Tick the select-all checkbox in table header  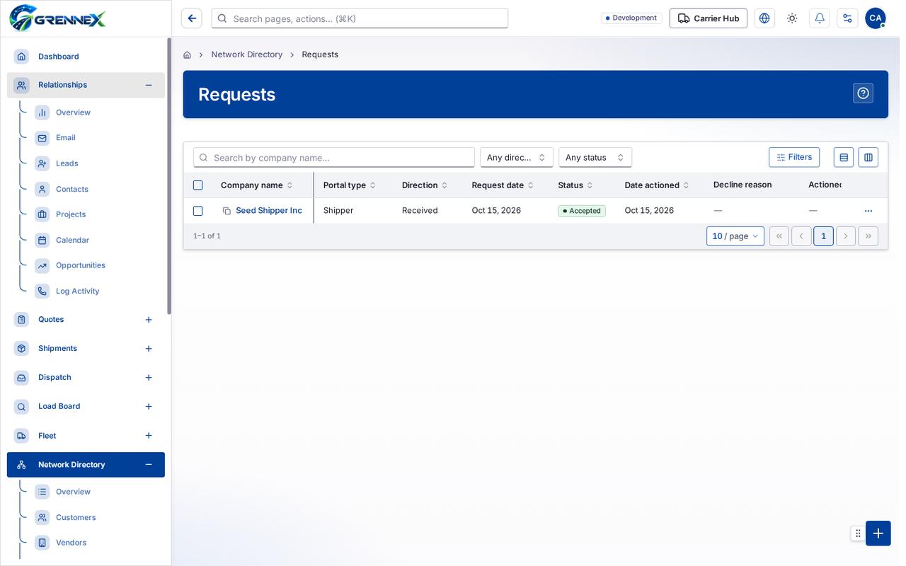198,185
